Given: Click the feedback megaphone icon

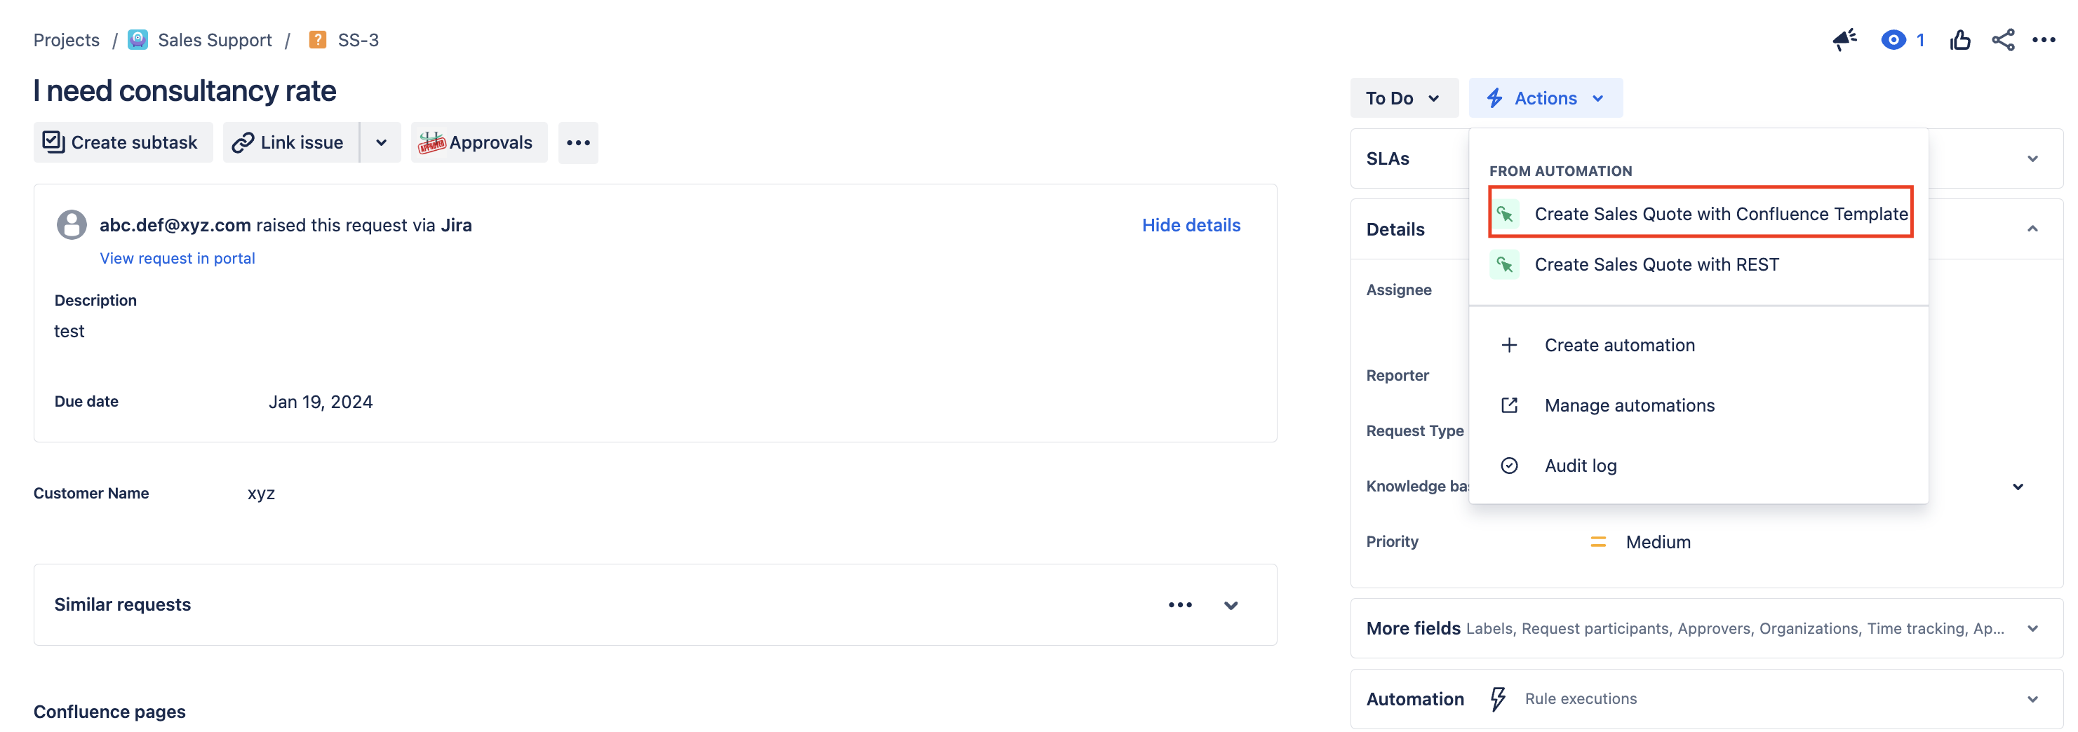Looking at the screenshot, I should (x=1844, y=39).
